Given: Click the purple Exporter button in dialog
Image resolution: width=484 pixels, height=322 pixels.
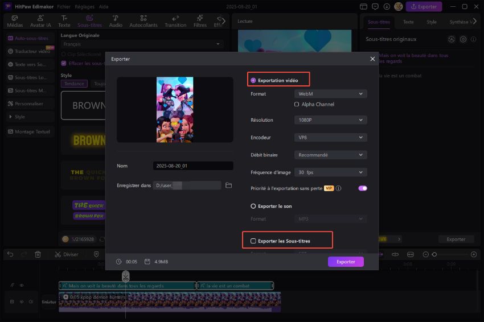Looking at the screenshot, I should click(x=346, y=262).
